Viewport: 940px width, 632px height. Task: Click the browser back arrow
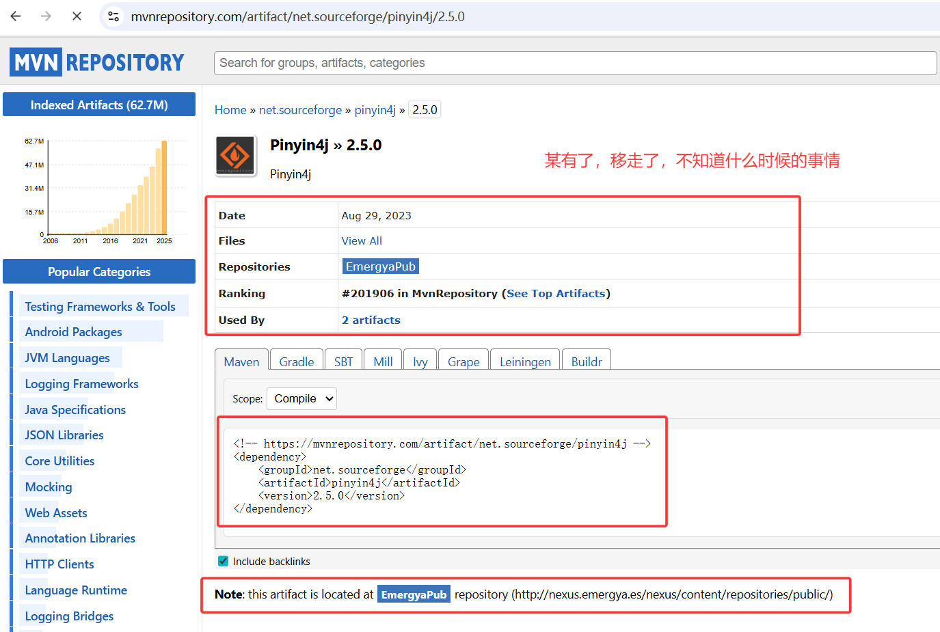(16, 16)
